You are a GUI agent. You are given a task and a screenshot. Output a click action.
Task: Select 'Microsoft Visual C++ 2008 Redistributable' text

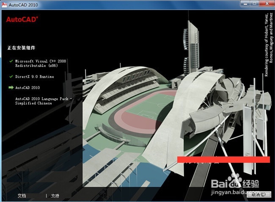[x=41, y=63]
